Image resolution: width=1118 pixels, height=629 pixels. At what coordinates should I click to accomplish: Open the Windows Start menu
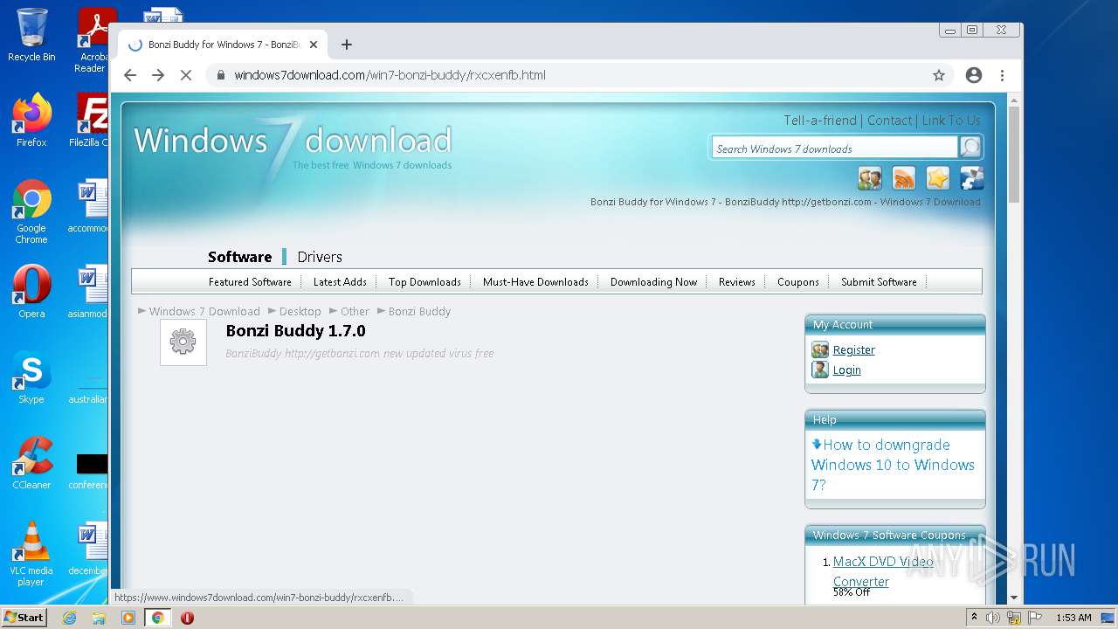(x=24, y=617)
